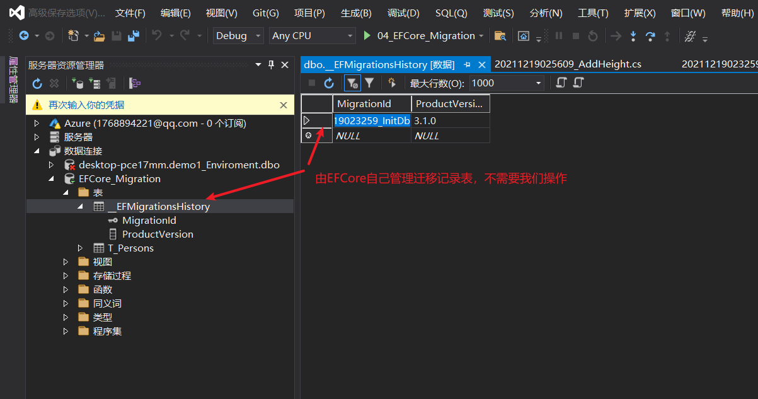Viewport: 758px width, 399px height.
Task: Open the max rows 1000 dropdown
Action: coord(539,83)
